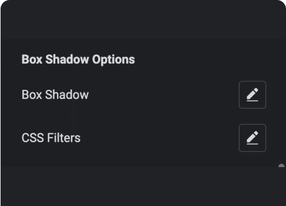Edit CSS filter settings via the pencil button
This screenshot has width=286, height=206.
pyautogui.click(x=252, y=138)
